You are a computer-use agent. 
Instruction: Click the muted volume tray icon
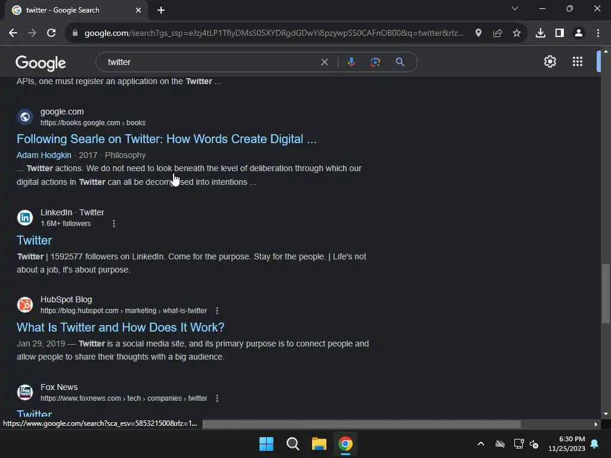point(534,444)
